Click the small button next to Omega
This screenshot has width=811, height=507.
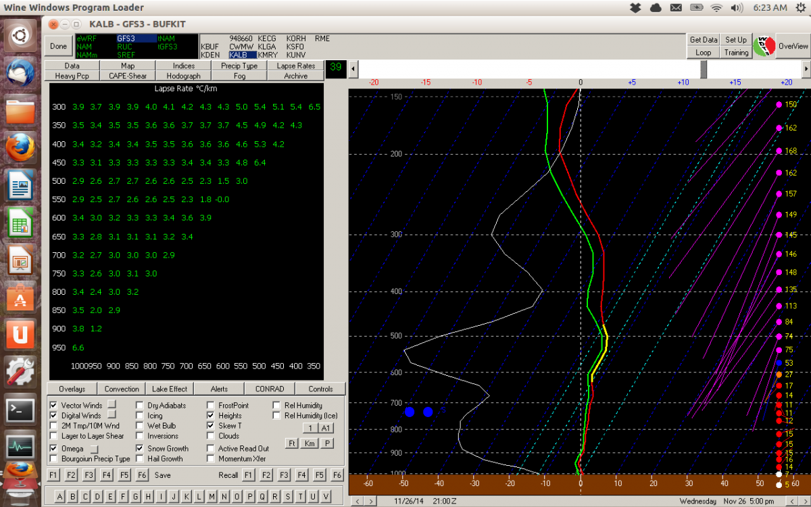click(95, 449)
